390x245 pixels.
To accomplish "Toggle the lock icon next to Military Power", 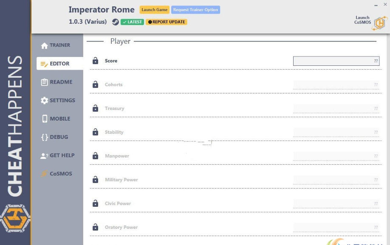I will coord(95,180).
